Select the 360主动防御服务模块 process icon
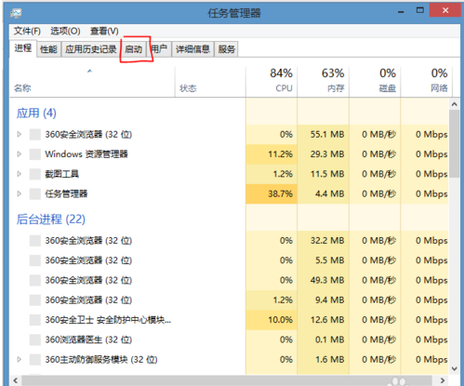This screenshot has height=386, width=464. [x=35, y=359]
